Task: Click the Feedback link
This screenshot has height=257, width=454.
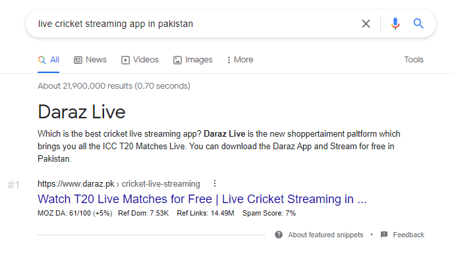Action: pyautogui.click(x=409, y=235)
